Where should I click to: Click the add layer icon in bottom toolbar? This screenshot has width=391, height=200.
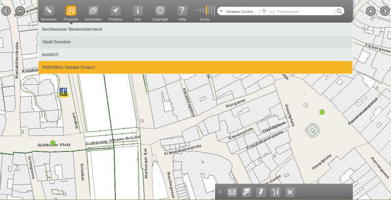coord(246,192)
